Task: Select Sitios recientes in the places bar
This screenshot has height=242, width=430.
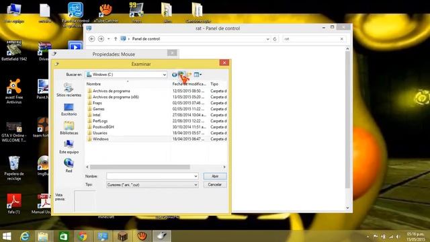Action: tap(69, 90)
